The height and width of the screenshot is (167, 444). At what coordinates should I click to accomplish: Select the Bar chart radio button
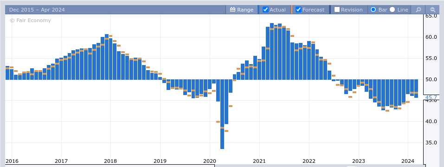point(373,10)
